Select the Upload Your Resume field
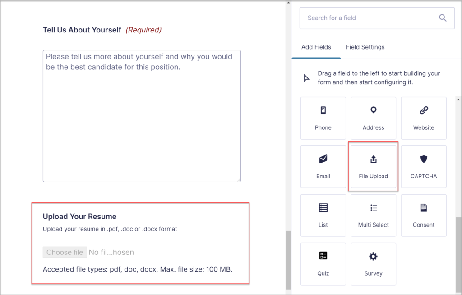Screen dimensions: 462x295 tap(140, 243)
